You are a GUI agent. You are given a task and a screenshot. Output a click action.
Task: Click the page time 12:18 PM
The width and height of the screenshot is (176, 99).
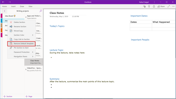[75, 16]
